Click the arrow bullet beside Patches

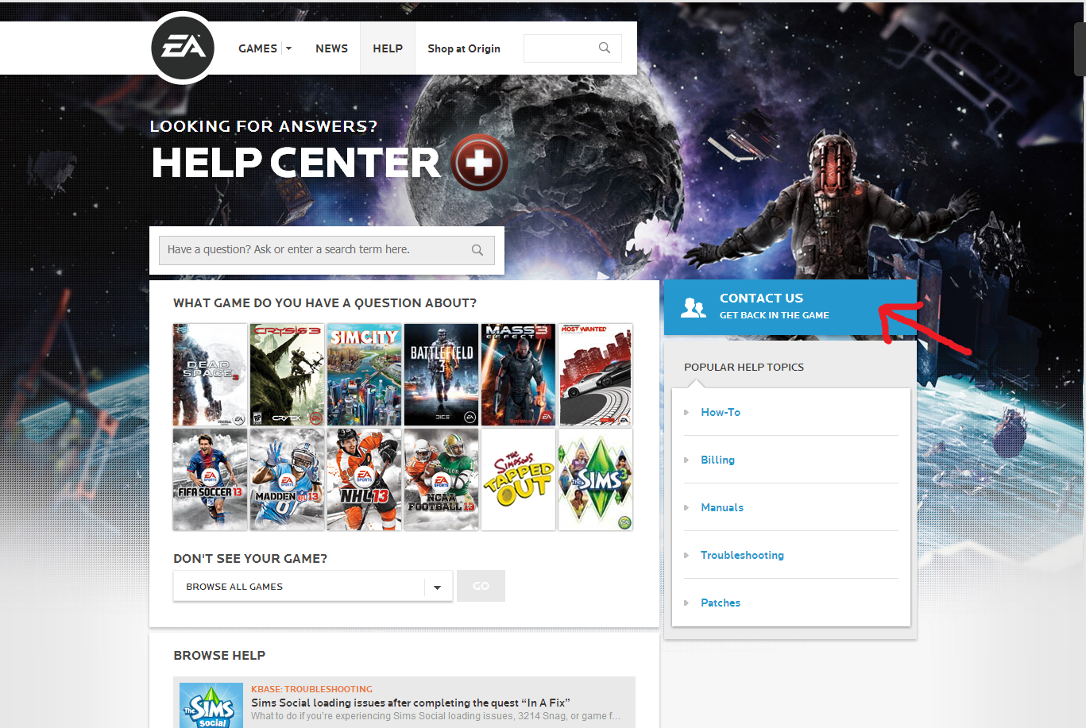click(x=686, y=603)
